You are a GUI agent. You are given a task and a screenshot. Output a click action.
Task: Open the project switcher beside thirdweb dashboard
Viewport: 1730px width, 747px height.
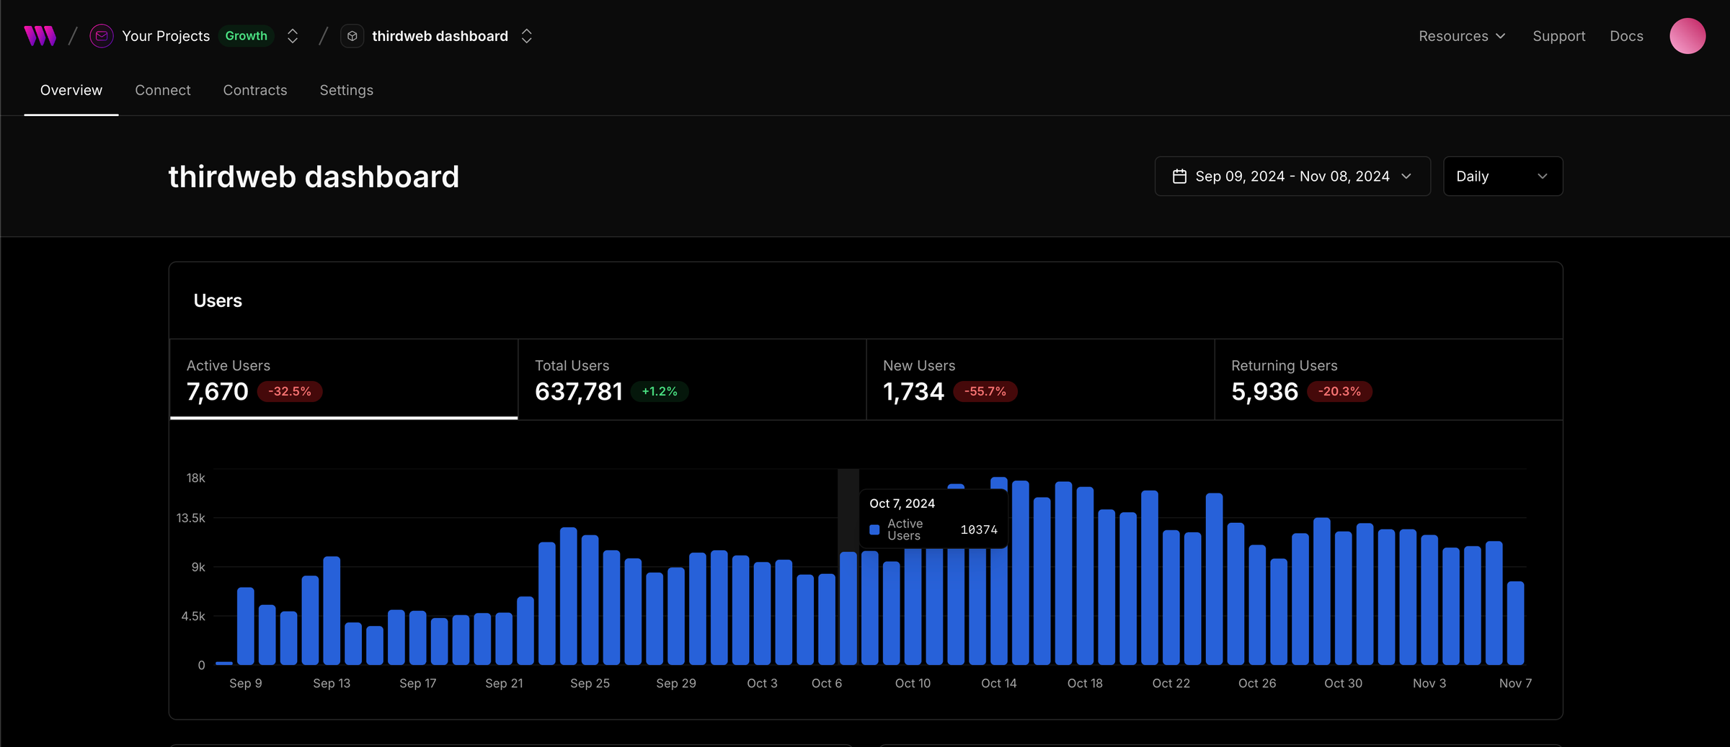tap(527, 36)
